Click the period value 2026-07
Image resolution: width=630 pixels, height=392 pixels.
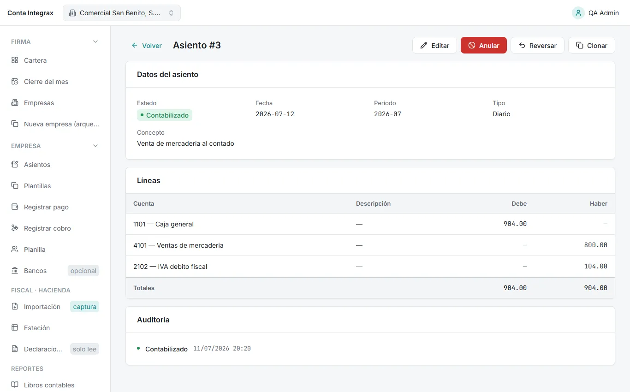[x=387, y=114]
